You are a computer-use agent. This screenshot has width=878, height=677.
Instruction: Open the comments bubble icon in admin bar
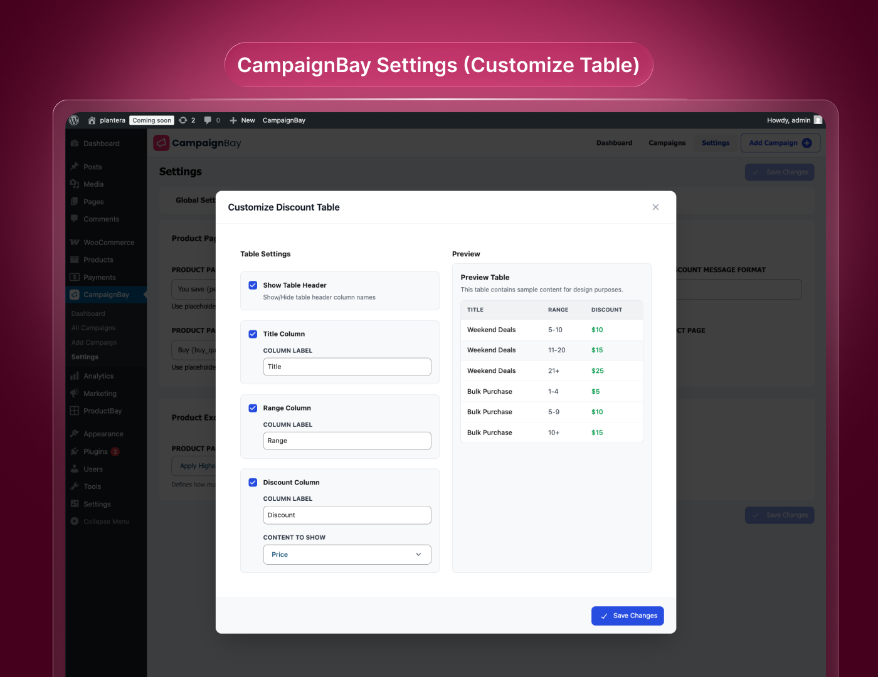click(208, 120)
